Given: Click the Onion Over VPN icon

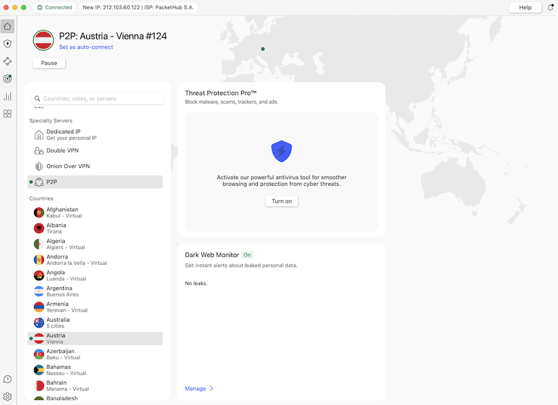Looking at the screenshot, I should click(x=39, y=166).
